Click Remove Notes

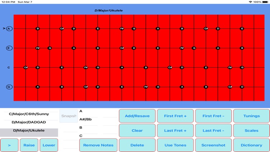[98, 145]
